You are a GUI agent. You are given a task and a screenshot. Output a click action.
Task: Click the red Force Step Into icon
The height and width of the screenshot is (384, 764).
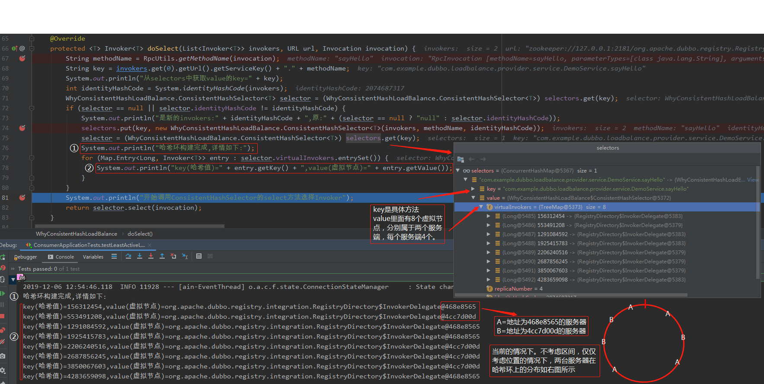(x=151, y=256)
